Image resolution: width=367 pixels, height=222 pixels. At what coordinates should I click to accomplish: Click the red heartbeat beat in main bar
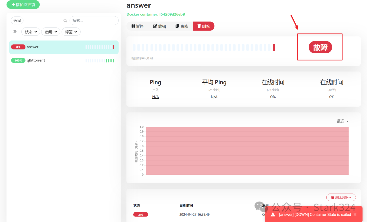(x=274, y=48)
